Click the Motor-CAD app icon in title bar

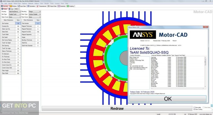pos(1,1)
